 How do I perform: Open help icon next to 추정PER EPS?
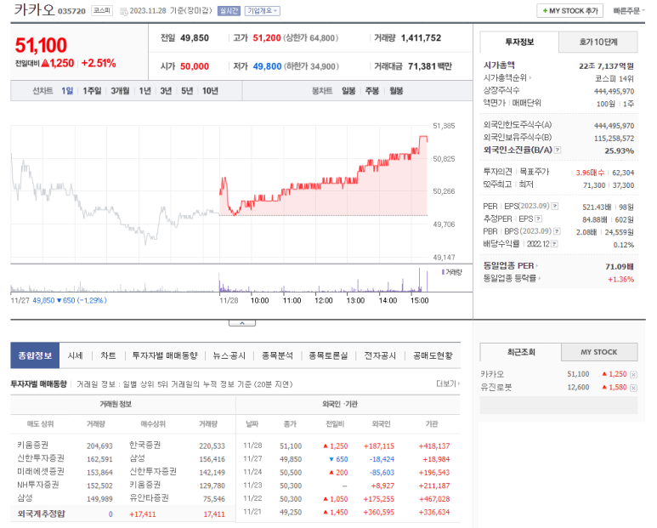click(538, 219)
